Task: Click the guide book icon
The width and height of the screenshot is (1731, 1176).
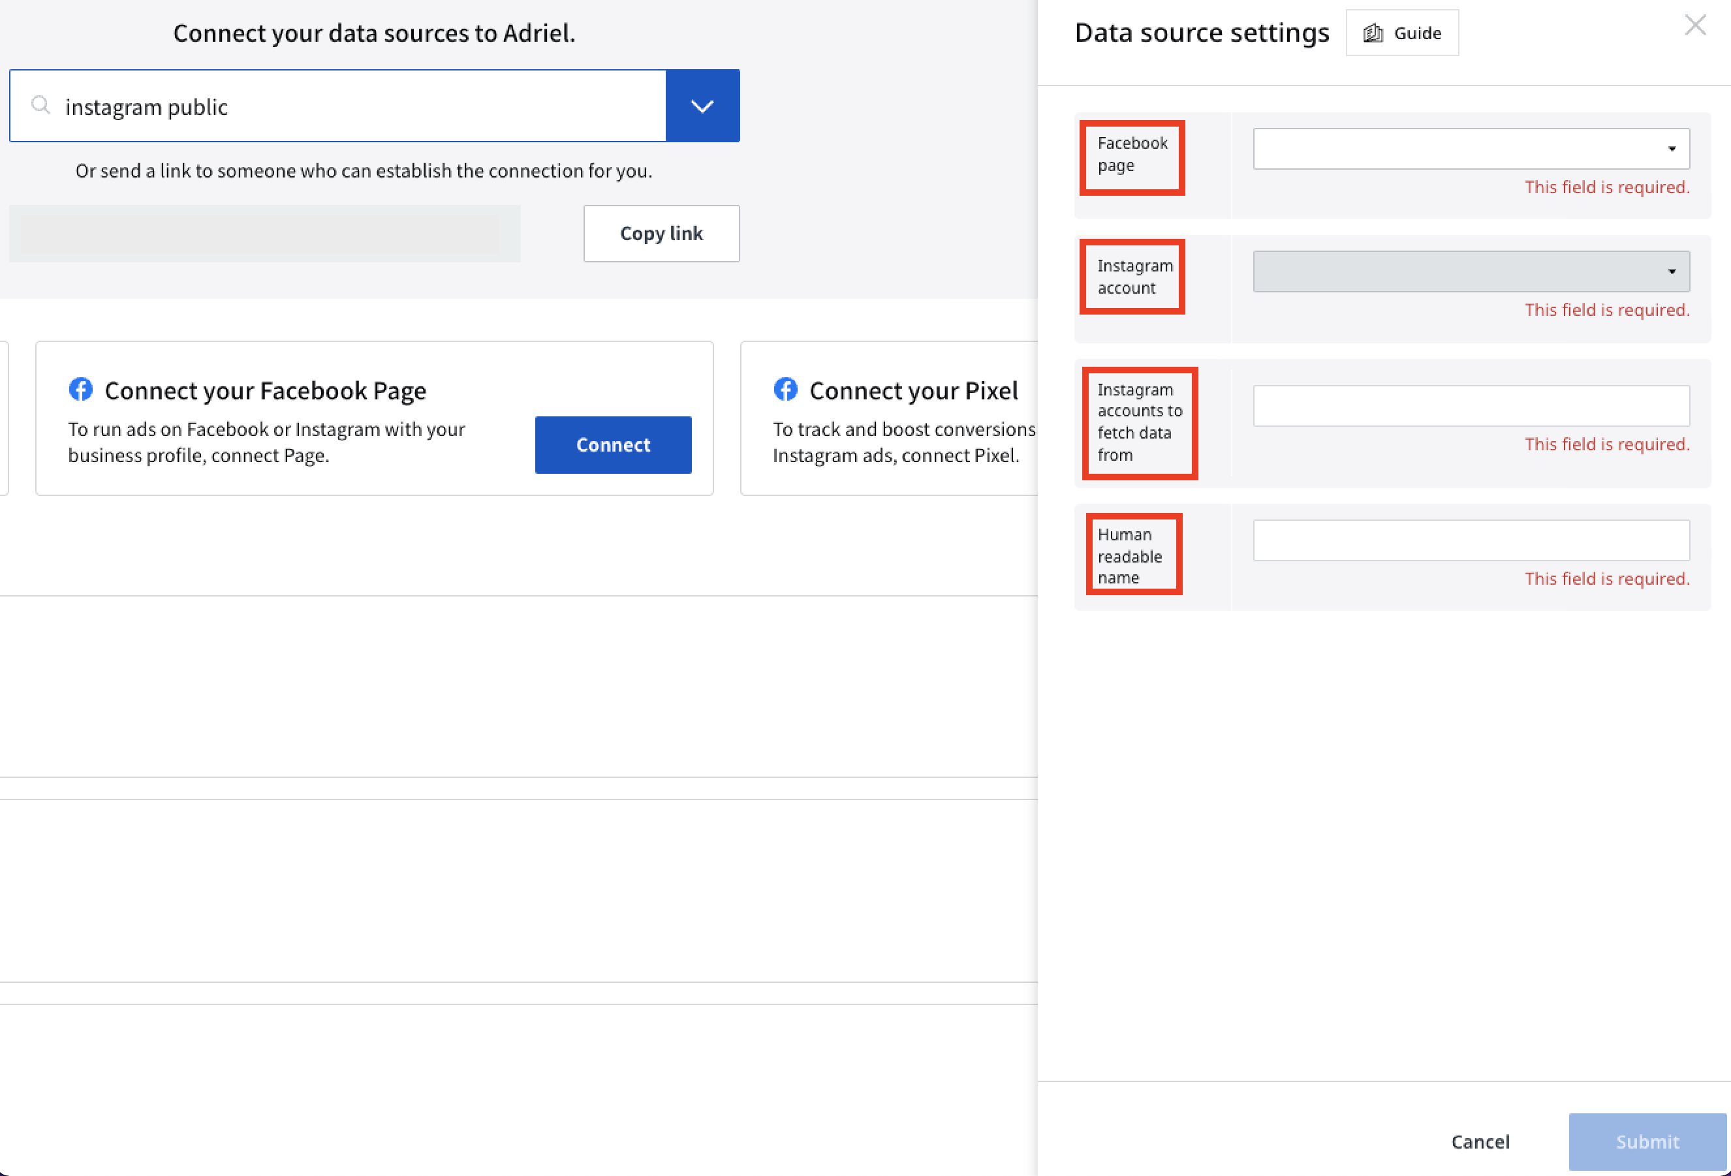Action: click(x=1373, y=33)
